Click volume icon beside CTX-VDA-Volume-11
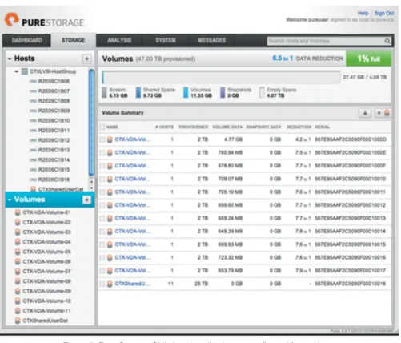 point(18,311)
